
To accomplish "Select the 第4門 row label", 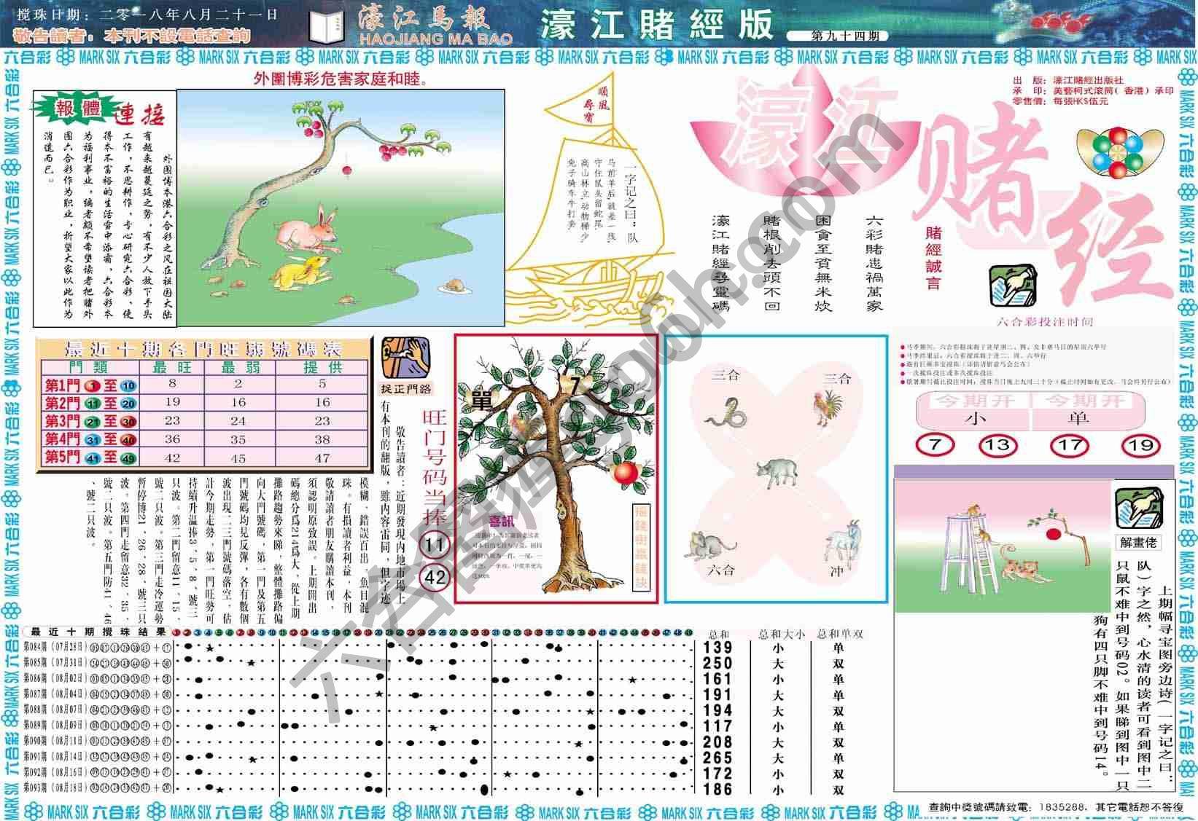I will [x=90, y=440].
